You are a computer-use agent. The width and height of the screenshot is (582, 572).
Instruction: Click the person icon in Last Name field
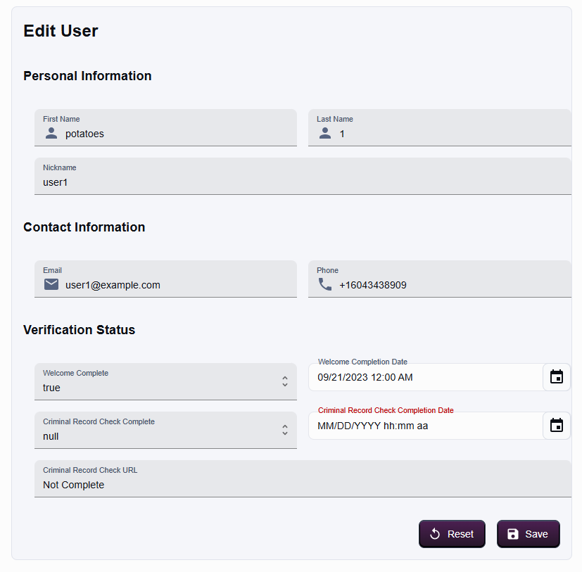coord(324,133)
